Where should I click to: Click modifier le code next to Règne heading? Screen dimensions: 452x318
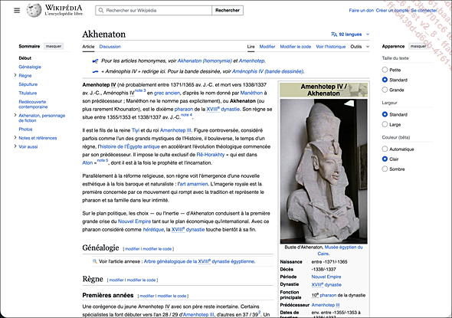141,280
